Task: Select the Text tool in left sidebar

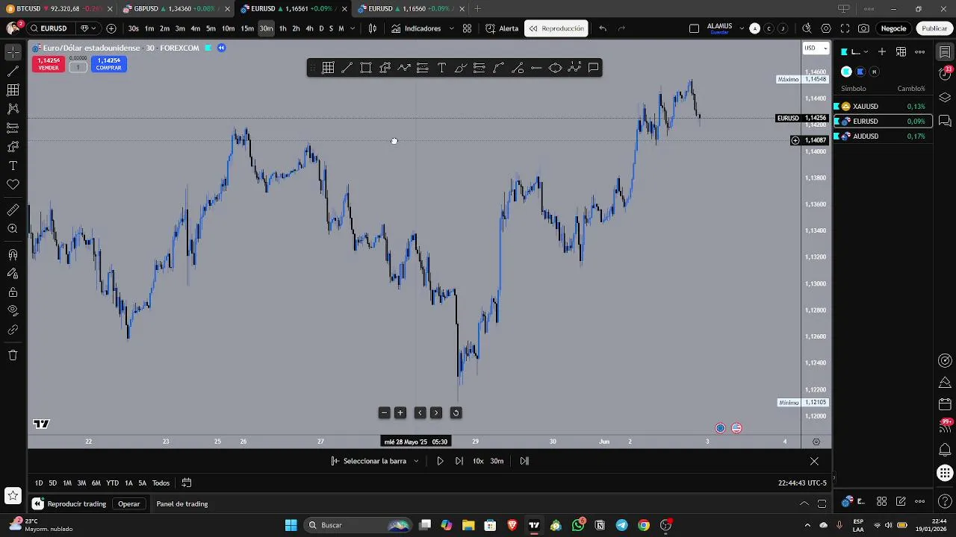Action: point(13,166)
